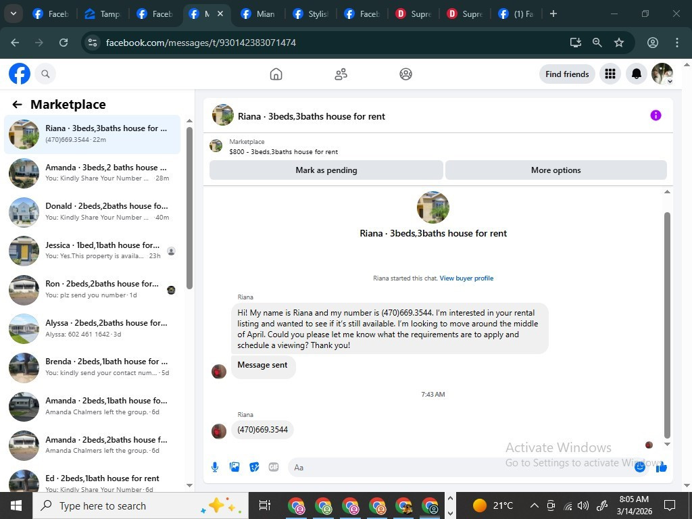Image resolution: width=692 pixels, height=519 pixels.
Task: Switch to the Mian browser tab
Action: [x=259, y=14]
